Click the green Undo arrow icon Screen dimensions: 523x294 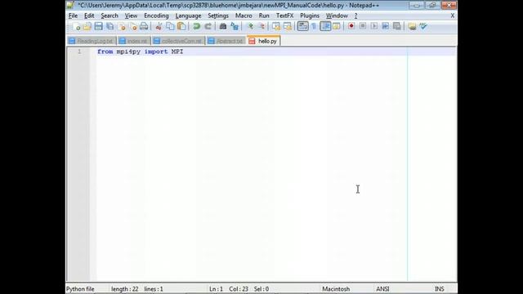point(197,26)
